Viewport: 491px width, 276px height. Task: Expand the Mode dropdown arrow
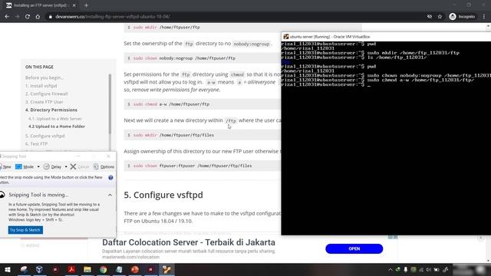[38, 167]
